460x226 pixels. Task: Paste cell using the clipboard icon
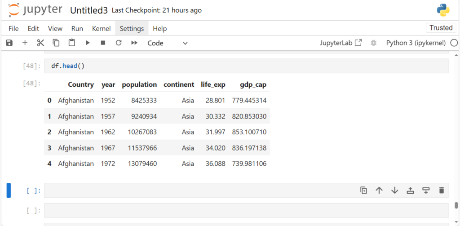click(x=72, y=43)
